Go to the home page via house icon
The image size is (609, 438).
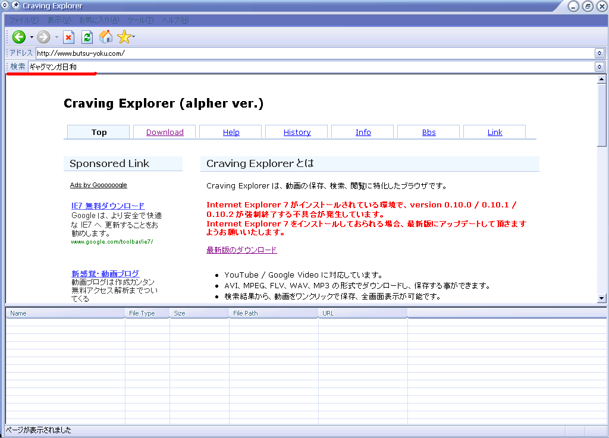coord(106,37)
